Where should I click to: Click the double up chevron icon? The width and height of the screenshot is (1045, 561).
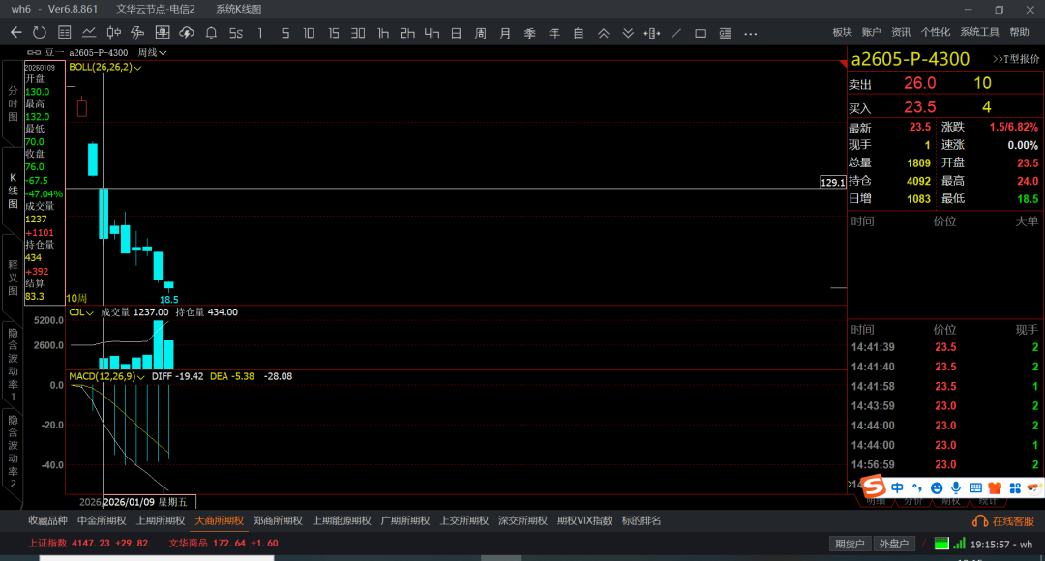click(603, 33)
